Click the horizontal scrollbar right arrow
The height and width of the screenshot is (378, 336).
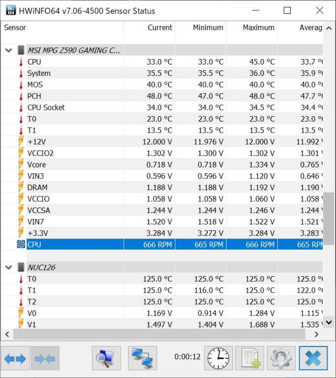(x=316, y=334)
